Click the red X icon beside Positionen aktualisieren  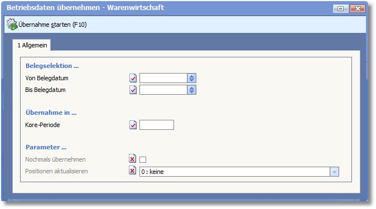[132, 171]
